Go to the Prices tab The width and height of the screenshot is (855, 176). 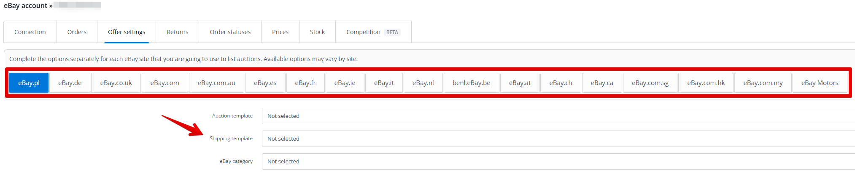[x=280, y=32]
